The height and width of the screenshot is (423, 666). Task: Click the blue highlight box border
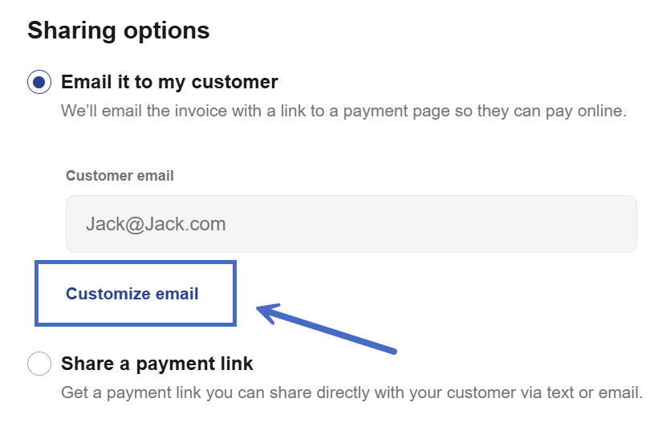pyautogui.click(x=36, y=294)
